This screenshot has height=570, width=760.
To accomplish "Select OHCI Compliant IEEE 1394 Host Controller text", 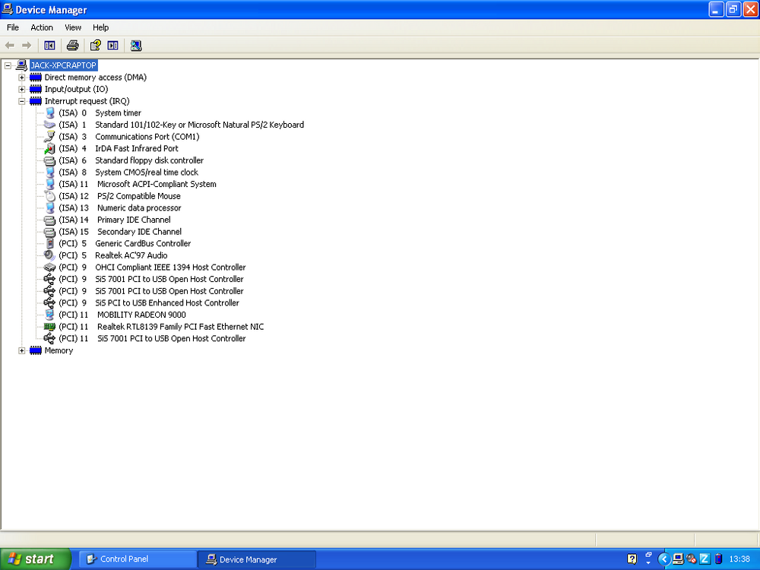I will coord(170,268).
